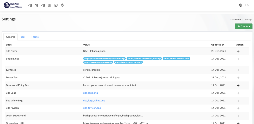254x124 pixels.
Task: Open the site_favicon.png link
Action: click(x=92, y=108)
